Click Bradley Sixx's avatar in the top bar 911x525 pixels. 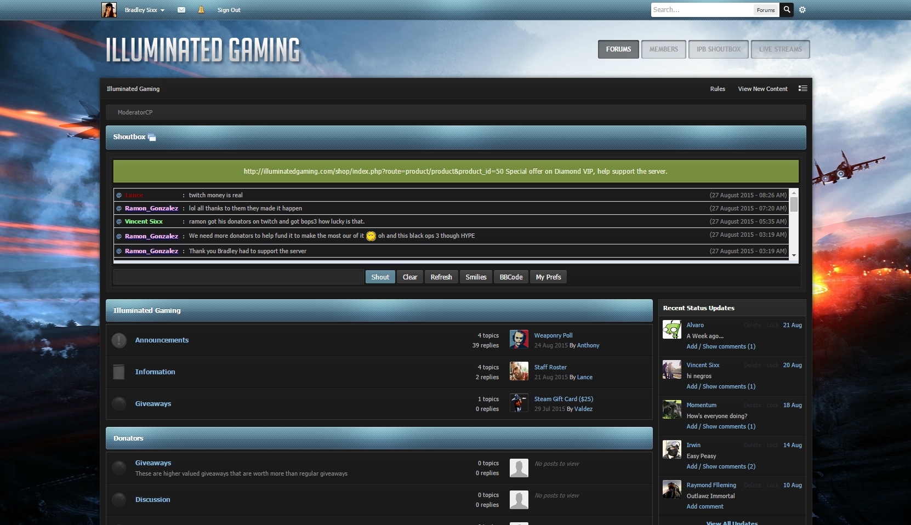click(x=109, y=10)
